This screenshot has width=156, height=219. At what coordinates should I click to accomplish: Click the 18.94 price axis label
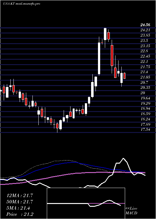click(x=145, y=109)
